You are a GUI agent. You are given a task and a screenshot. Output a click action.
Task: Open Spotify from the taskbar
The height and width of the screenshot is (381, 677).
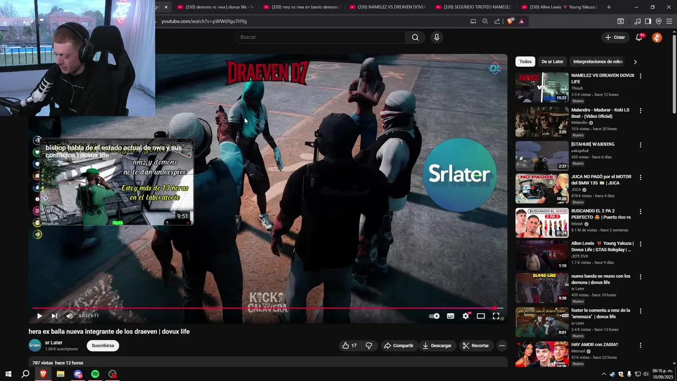[x=95, y=374]
